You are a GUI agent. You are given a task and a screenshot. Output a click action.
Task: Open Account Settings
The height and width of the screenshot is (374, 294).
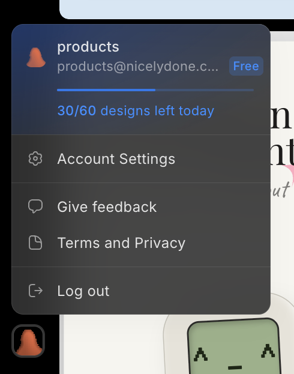[x=141, y=159]
